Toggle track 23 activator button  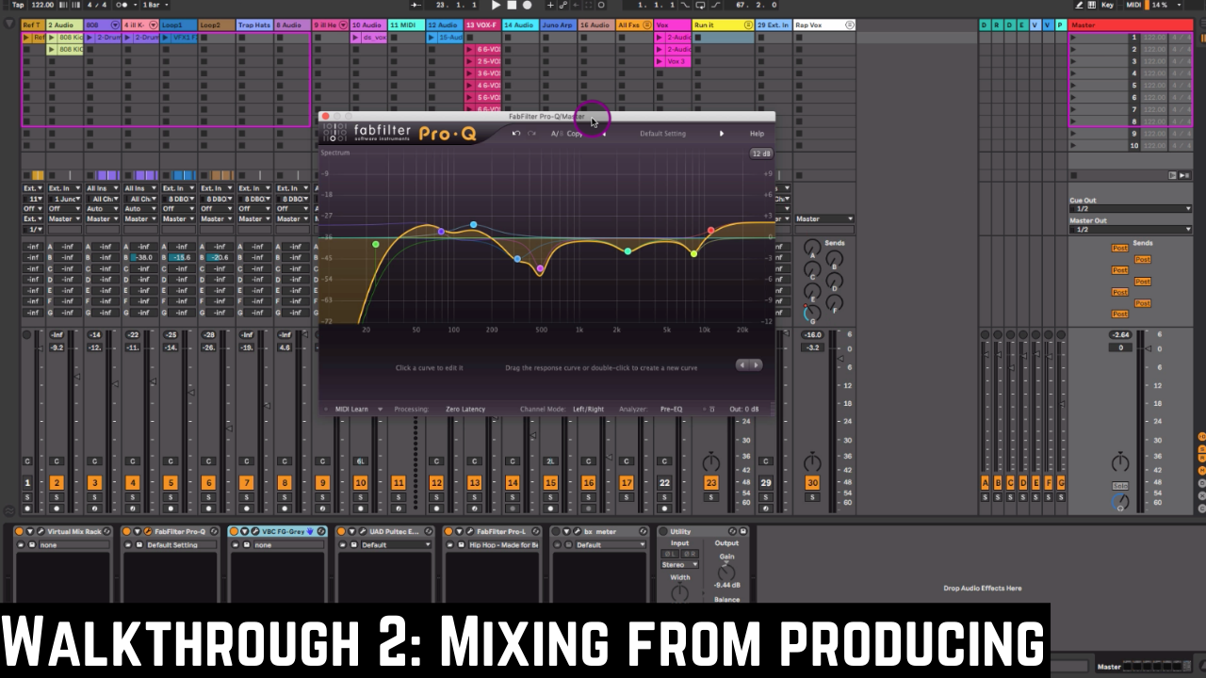coord(711,483)
